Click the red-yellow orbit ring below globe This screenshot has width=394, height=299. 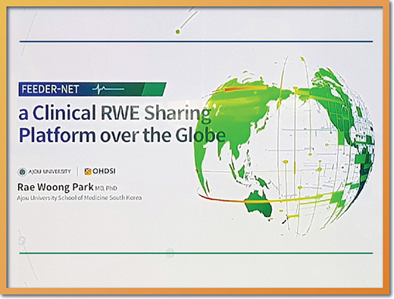(267, 199)
